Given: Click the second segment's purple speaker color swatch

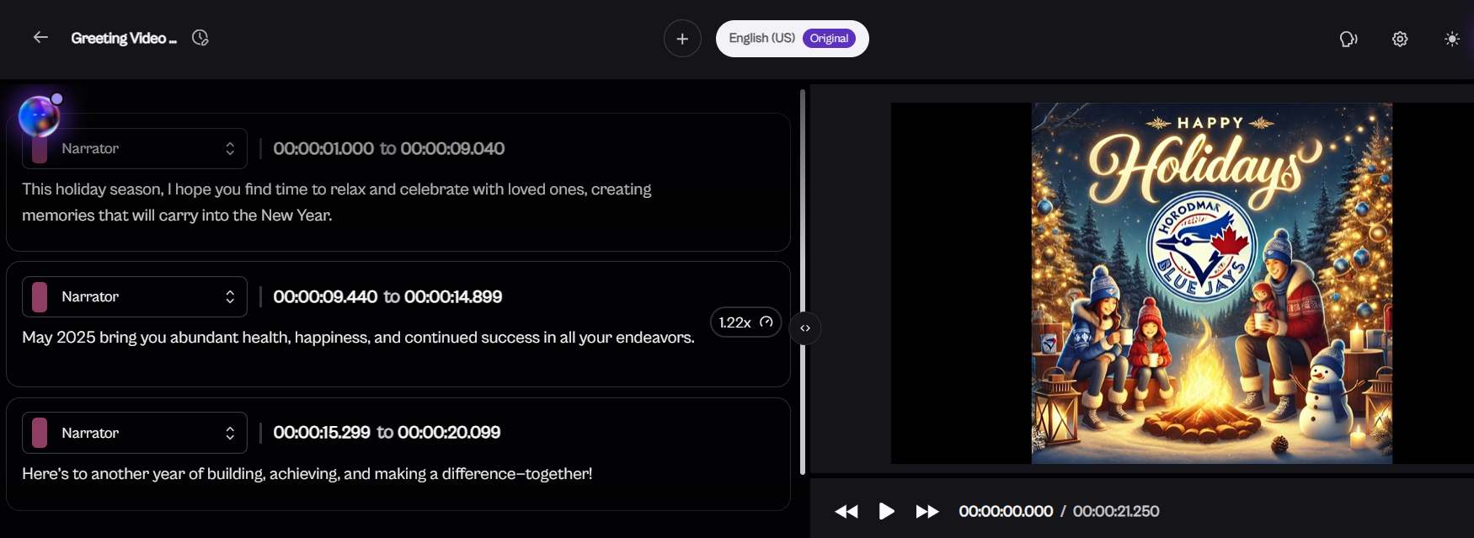Looking at the screenshot, I should click(x=40, y=297).
